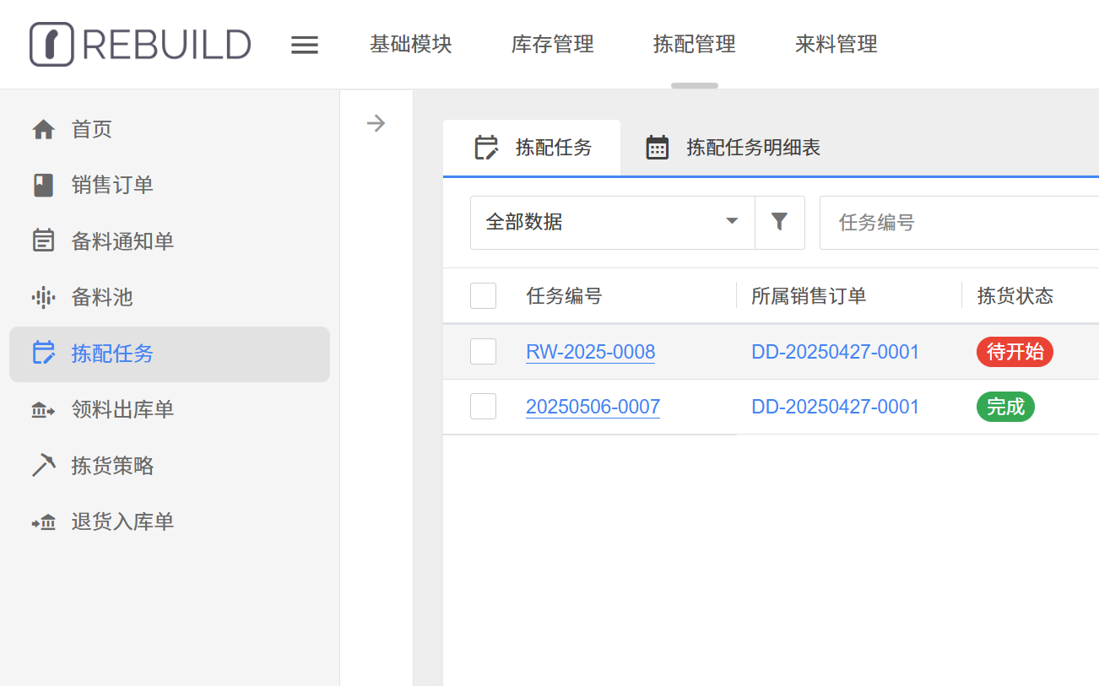Click the REBUILD logo icon
Viewport: 1099px width, 686px height.
[x=51, y=44]
